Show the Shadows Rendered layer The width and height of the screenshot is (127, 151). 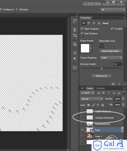click(82, 118)
